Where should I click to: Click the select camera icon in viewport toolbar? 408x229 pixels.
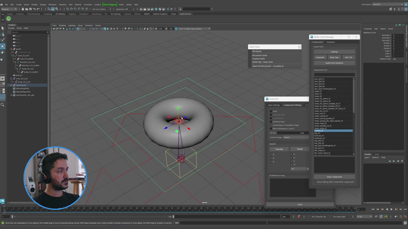[x=54, y=29]
